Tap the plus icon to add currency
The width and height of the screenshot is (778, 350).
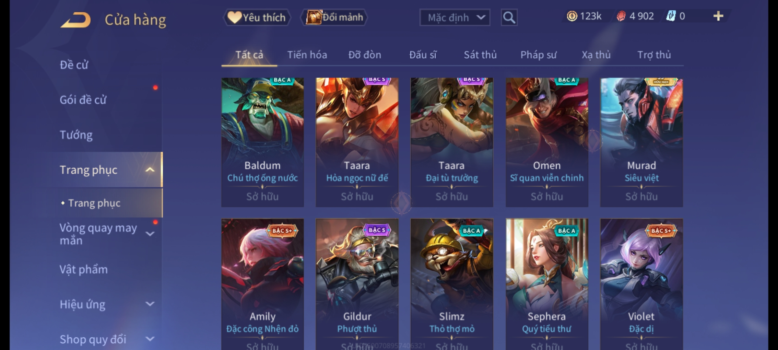point(718,16)
